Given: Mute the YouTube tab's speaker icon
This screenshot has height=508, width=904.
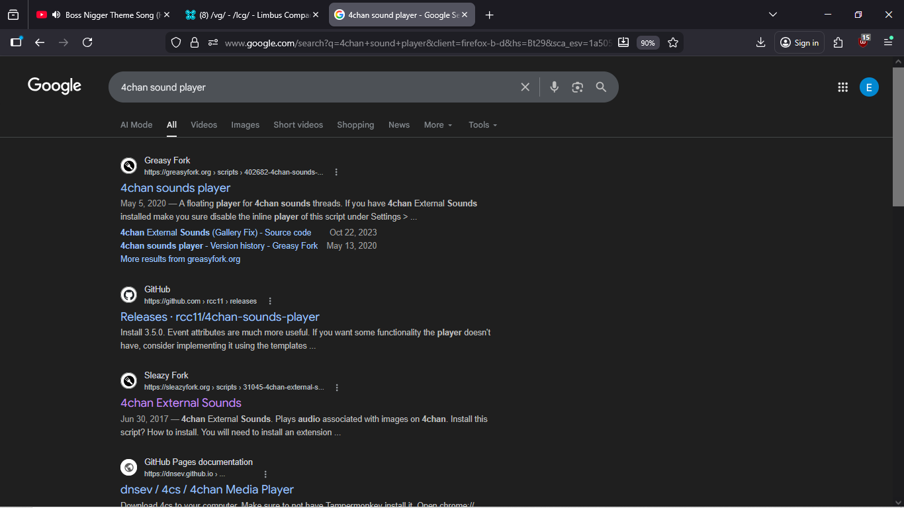Looking at the screenshot, I should click(56, 15).
